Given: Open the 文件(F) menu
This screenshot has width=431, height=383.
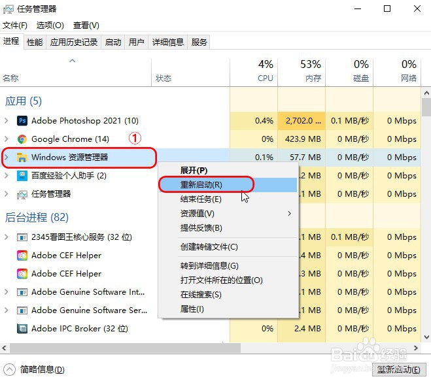Looking at the screenshot, I should [15, 25].
